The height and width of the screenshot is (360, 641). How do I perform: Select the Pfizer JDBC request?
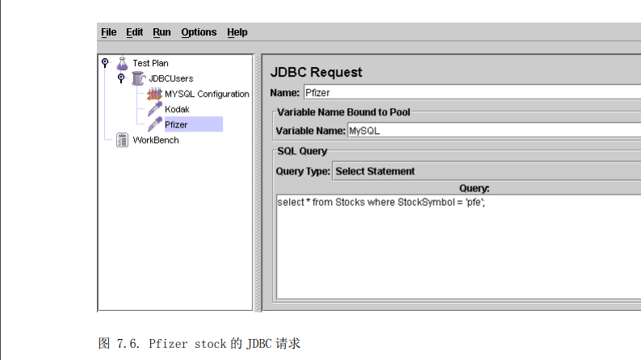pyautogui.click(x=194, y=124)
